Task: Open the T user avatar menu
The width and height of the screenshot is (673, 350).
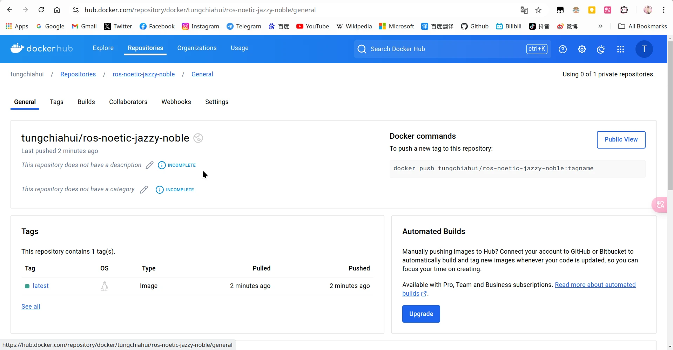Action: click(644, 49)
